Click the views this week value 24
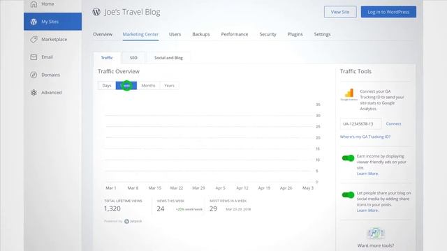This screenshot has width=447, height=251. [x=161, y=208]
